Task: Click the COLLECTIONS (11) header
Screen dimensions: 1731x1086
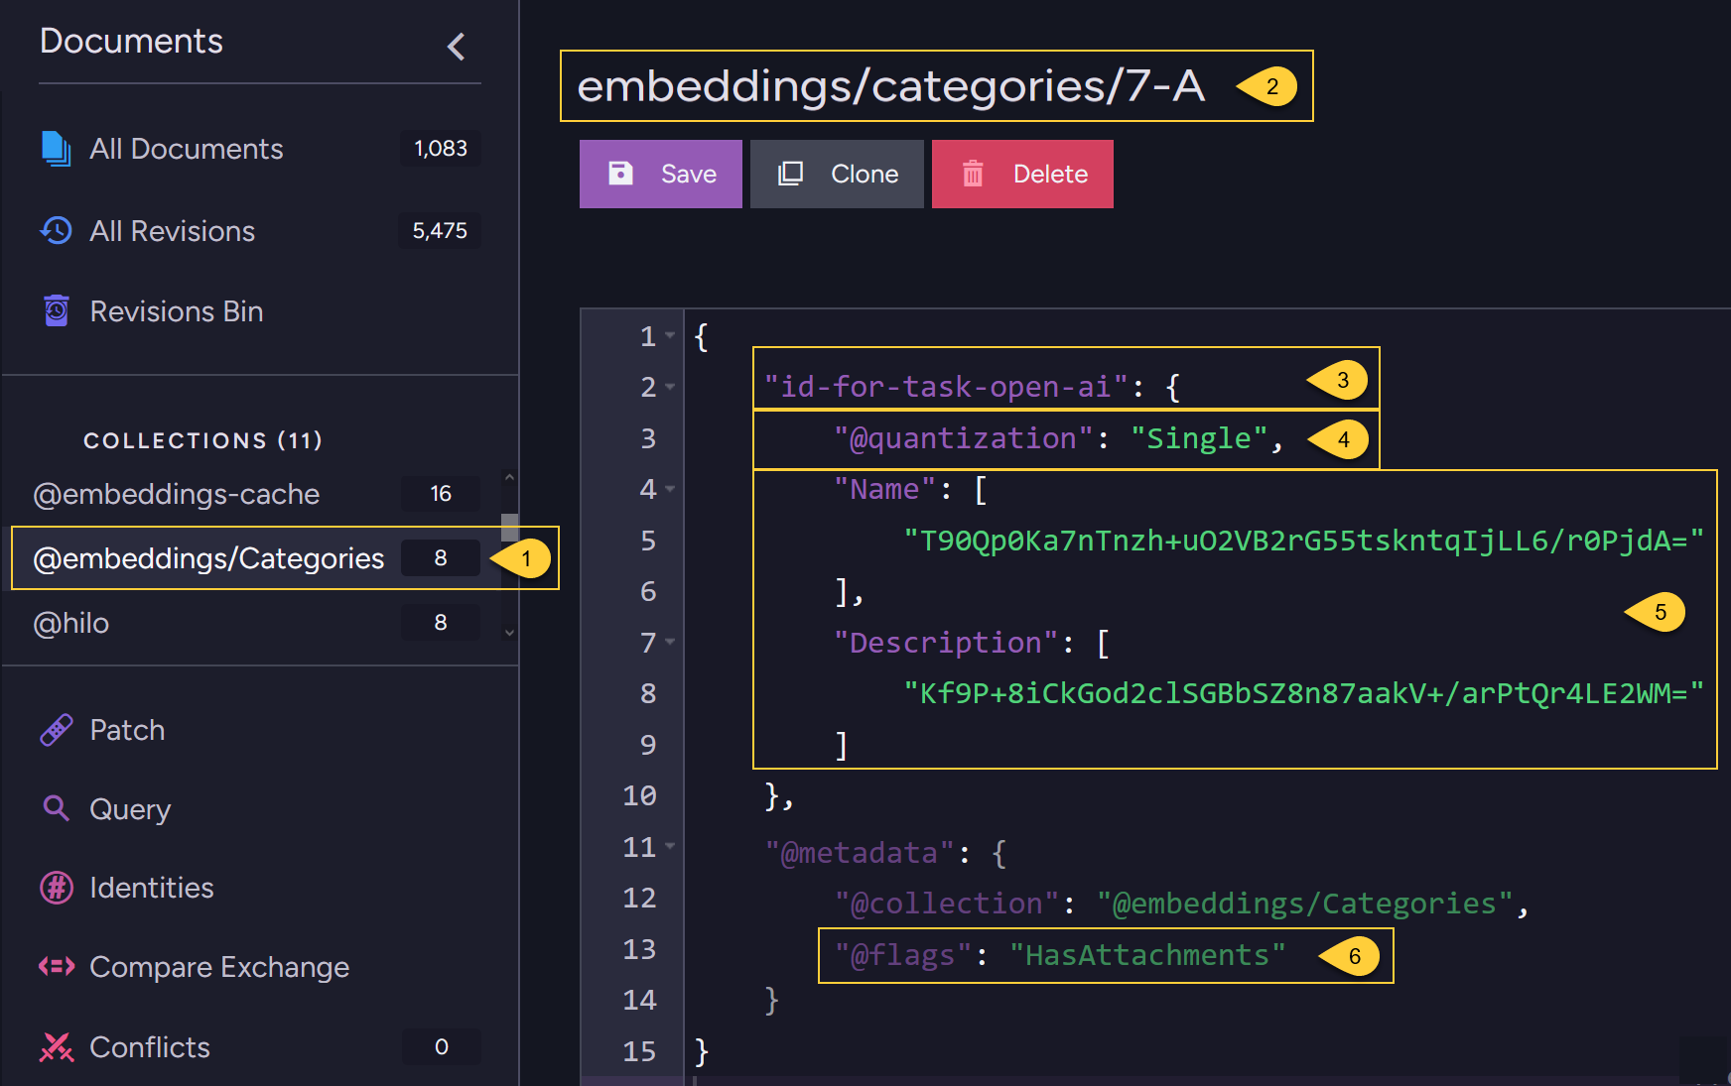Action: [202, 440]
